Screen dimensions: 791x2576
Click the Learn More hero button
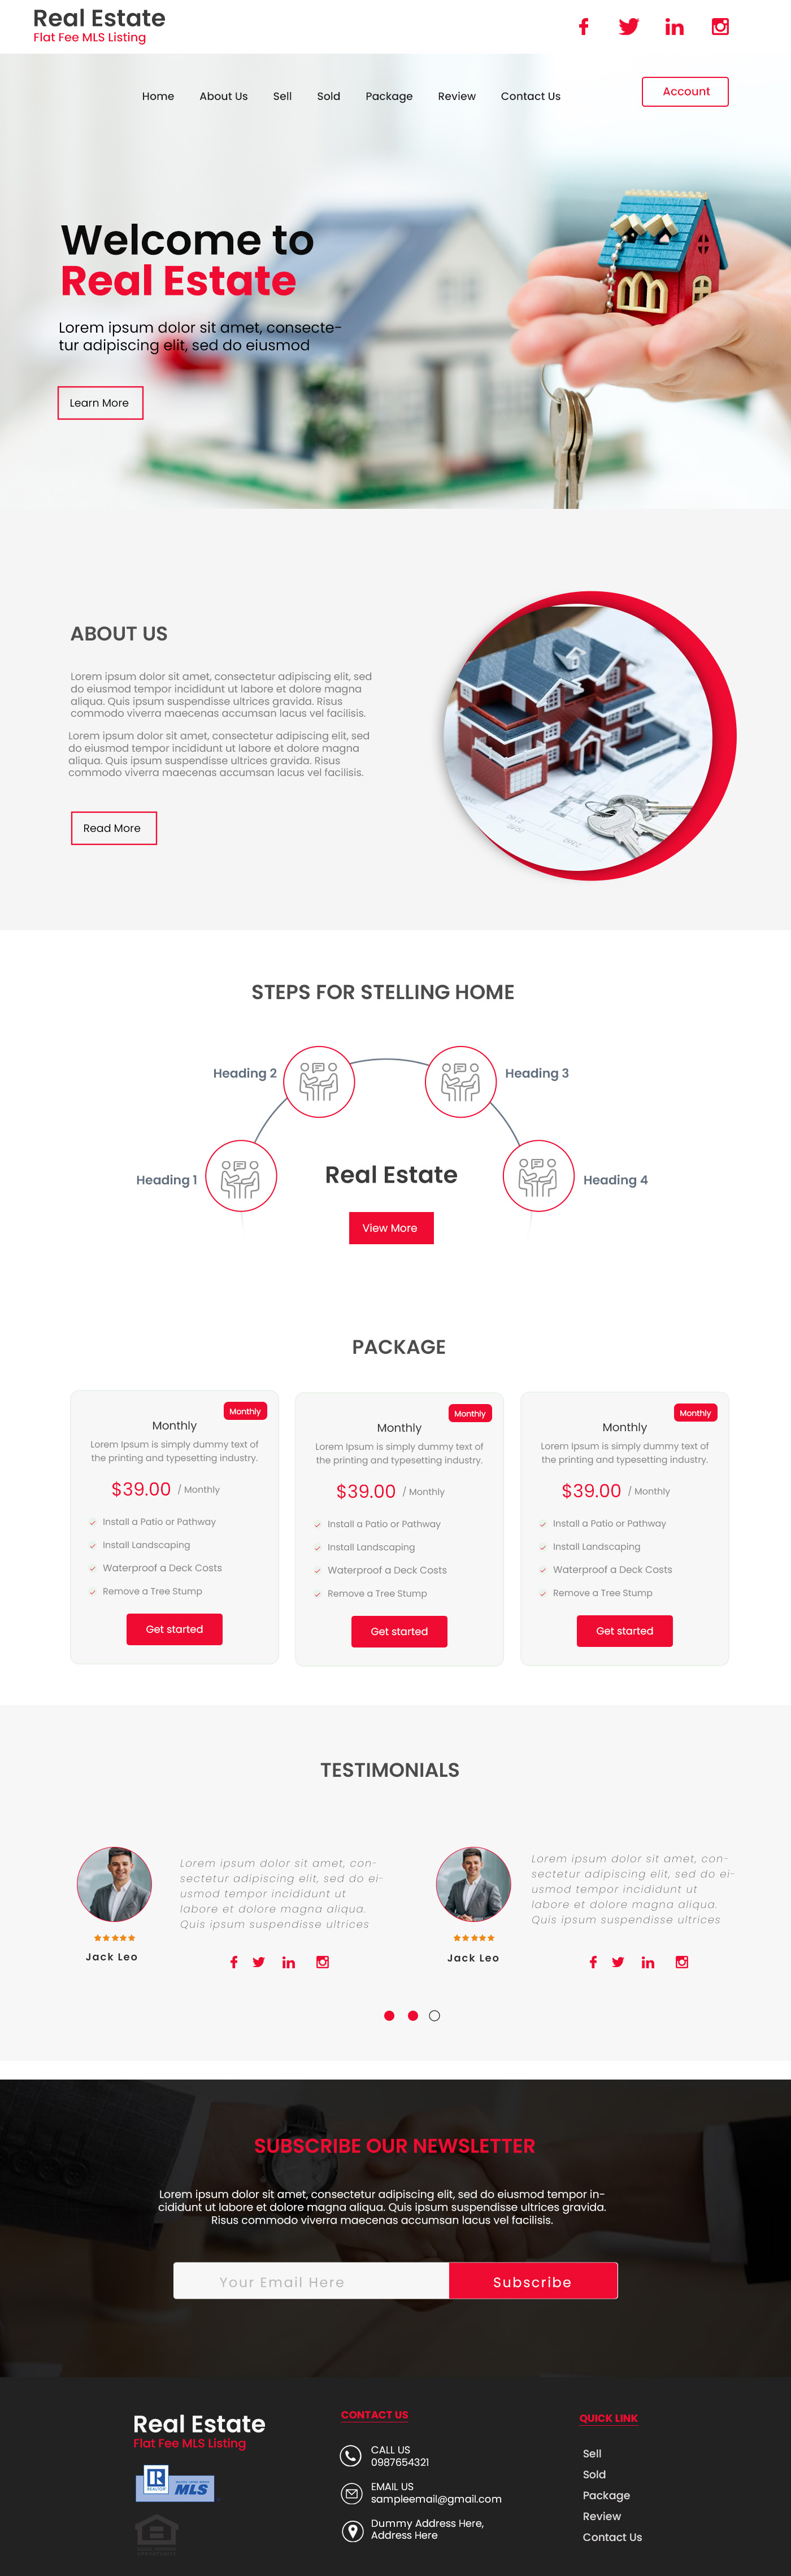click(x=100, y=403)
